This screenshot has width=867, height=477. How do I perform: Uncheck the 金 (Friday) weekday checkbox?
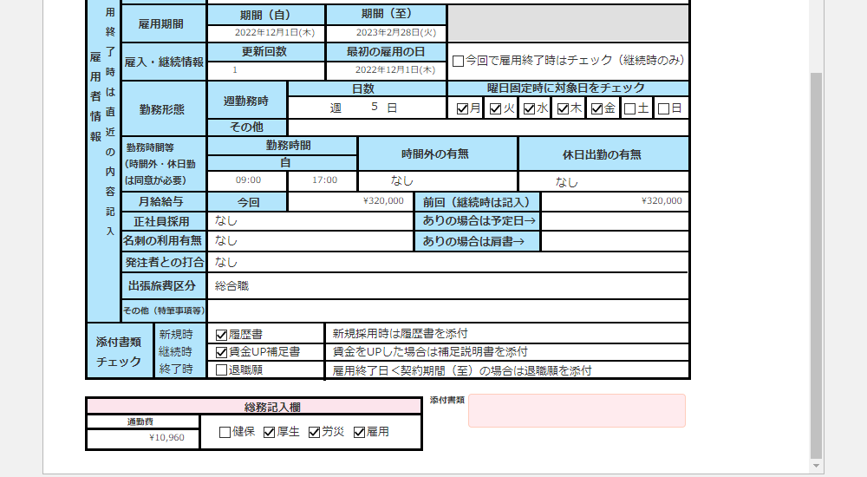point(596,108)
